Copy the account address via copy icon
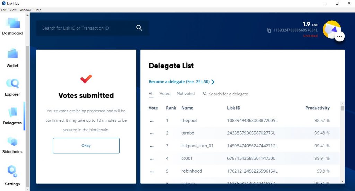The image size is (355, 191). pyautogui.click(x=269, y=30)
